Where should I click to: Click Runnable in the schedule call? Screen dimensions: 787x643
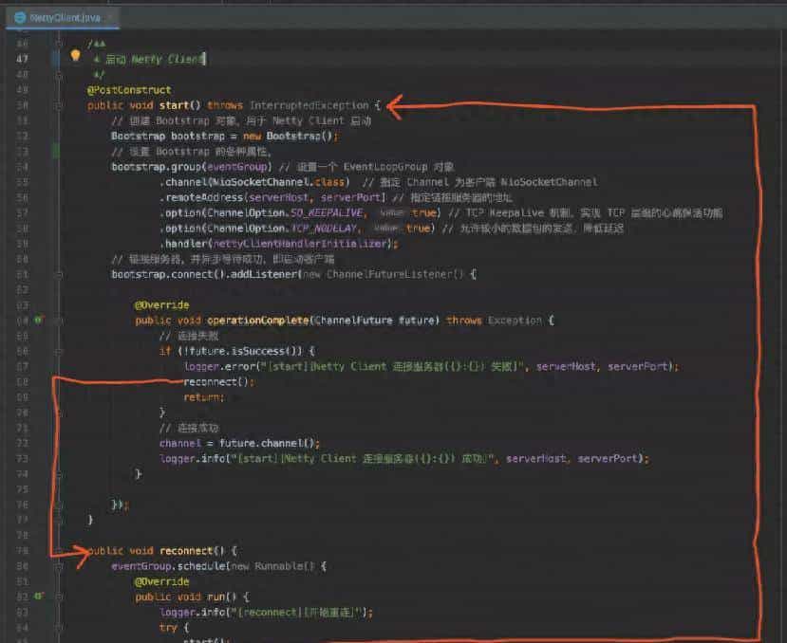(x=278, y=566)
